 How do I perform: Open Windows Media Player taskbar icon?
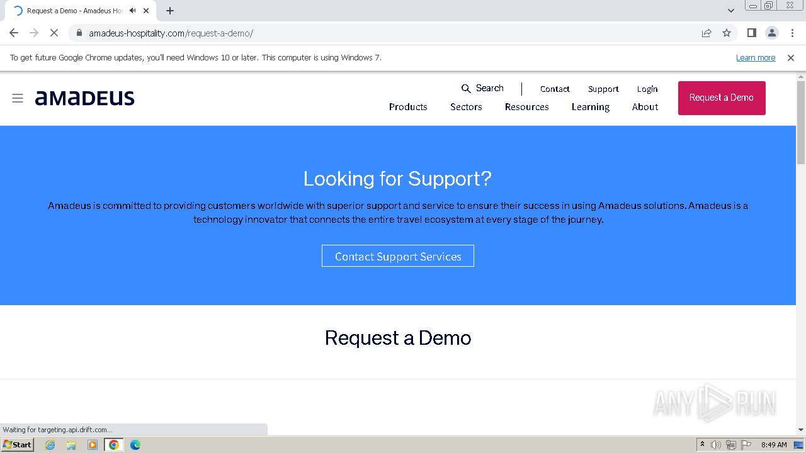pyautogui.click(x=93, y=445)
